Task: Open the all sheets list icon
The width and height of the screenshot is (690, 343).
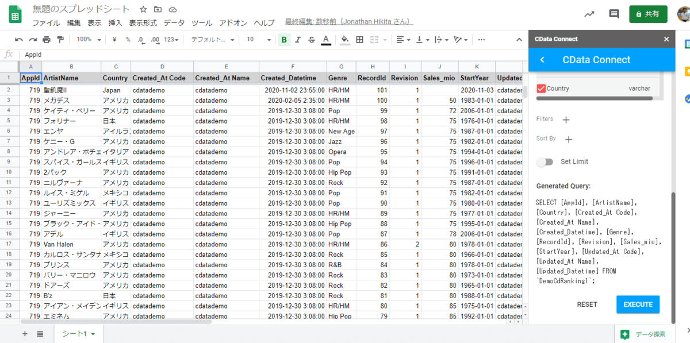Action: [40, 334]
